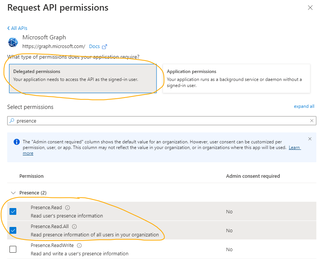Clear the permissions search box
319x261 pixels.
click(311, 121)
